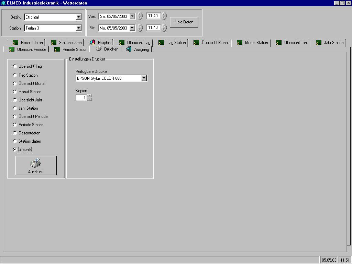This screenshot has width=352, height=264.
Task: Expand the Bezirk dropdown showing Etschtal
Action: pos(78,17)
